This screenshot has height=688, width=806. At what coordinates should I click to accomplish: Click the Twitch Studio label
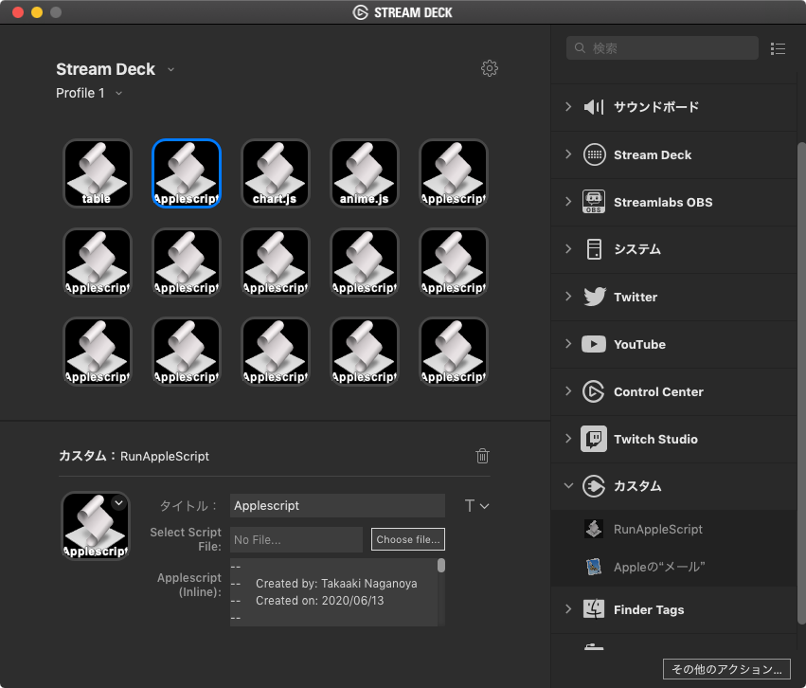point(655,439)
